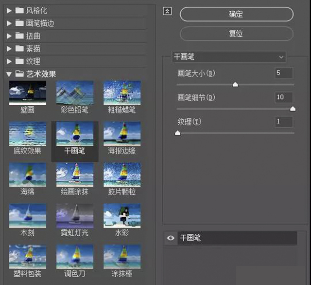
Task: Expand the 画笔描边 filter folder
Action: click(x=9, y=23)
